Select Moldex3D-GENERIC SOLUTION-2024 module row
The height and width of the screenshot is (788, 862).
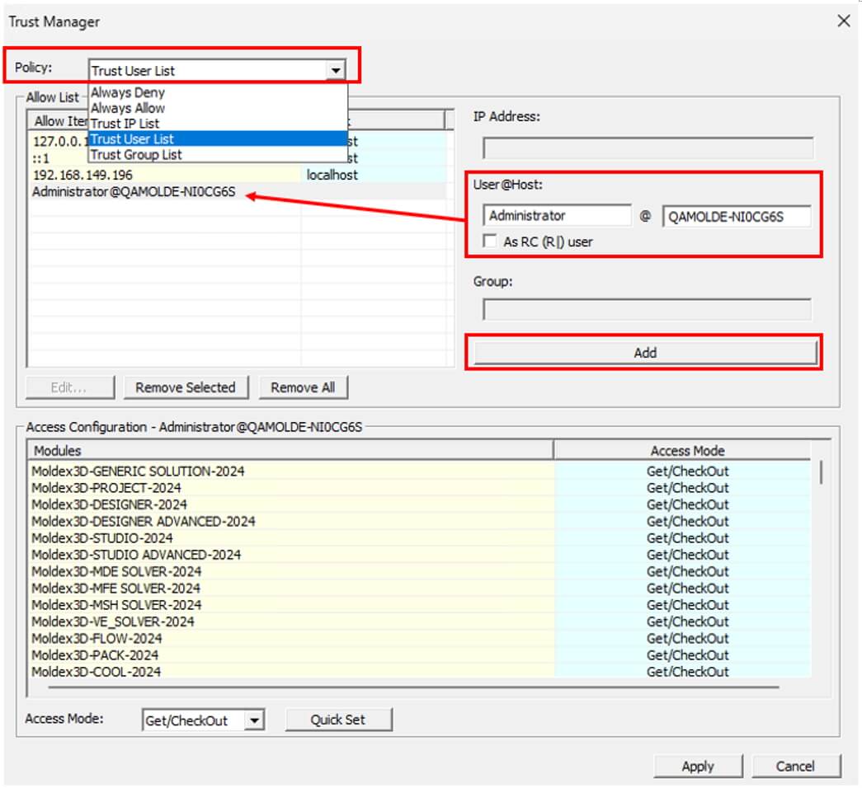coord(420,471)
